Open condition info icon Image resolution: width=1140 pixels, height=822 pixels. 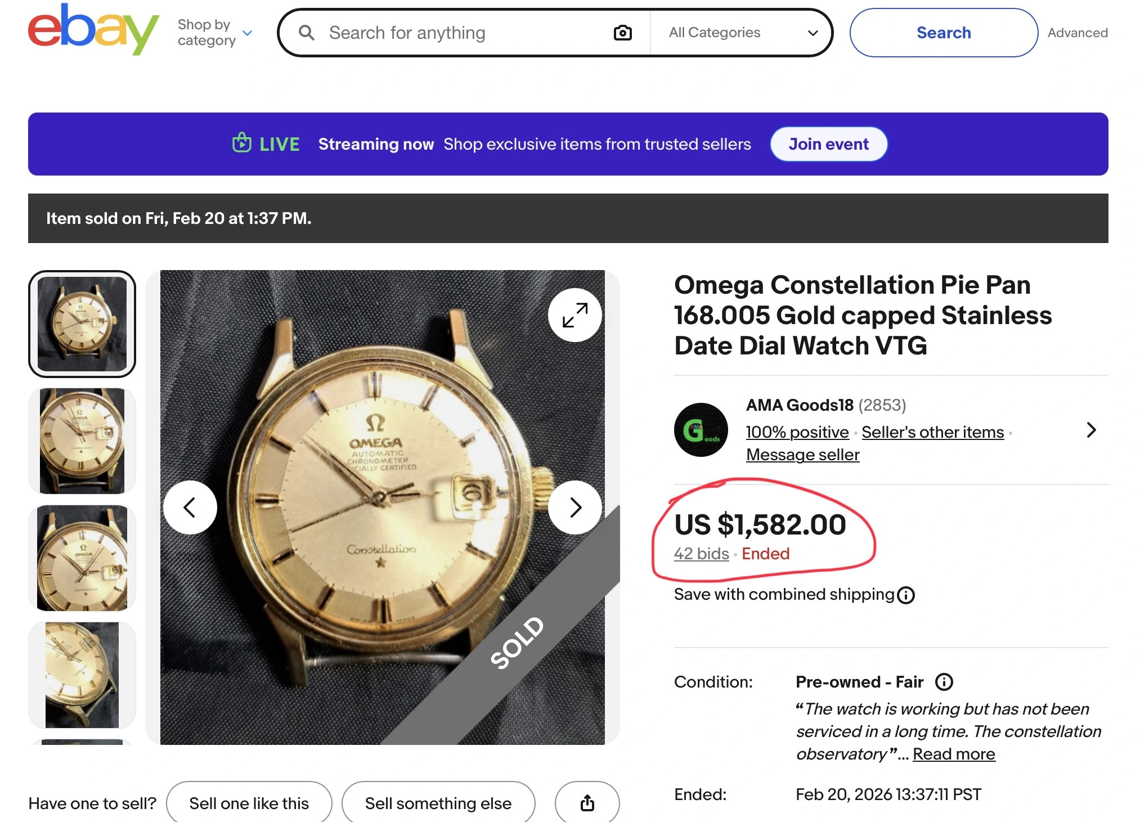[x=944, y=682]
